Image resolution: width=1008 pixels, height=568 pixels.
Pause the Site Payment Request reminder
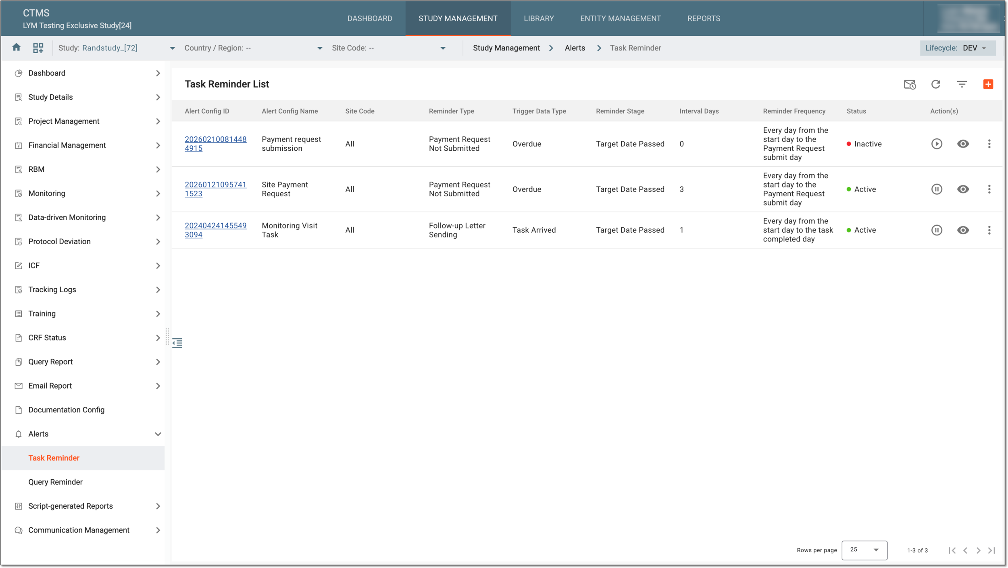click(937, 189)
